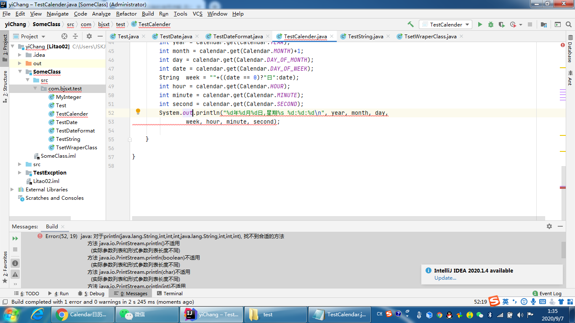The height and width of the screenshot is (323, 575).
Task: Click the Stop icon in main toolbar
Action: [x=530, y=24]
